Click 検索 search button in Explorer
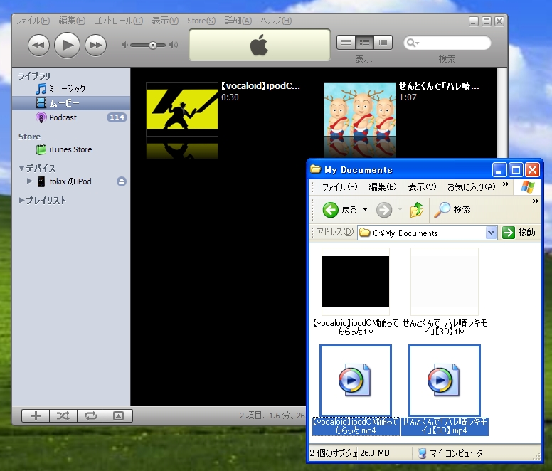552x471 pixels. point(452,210)
